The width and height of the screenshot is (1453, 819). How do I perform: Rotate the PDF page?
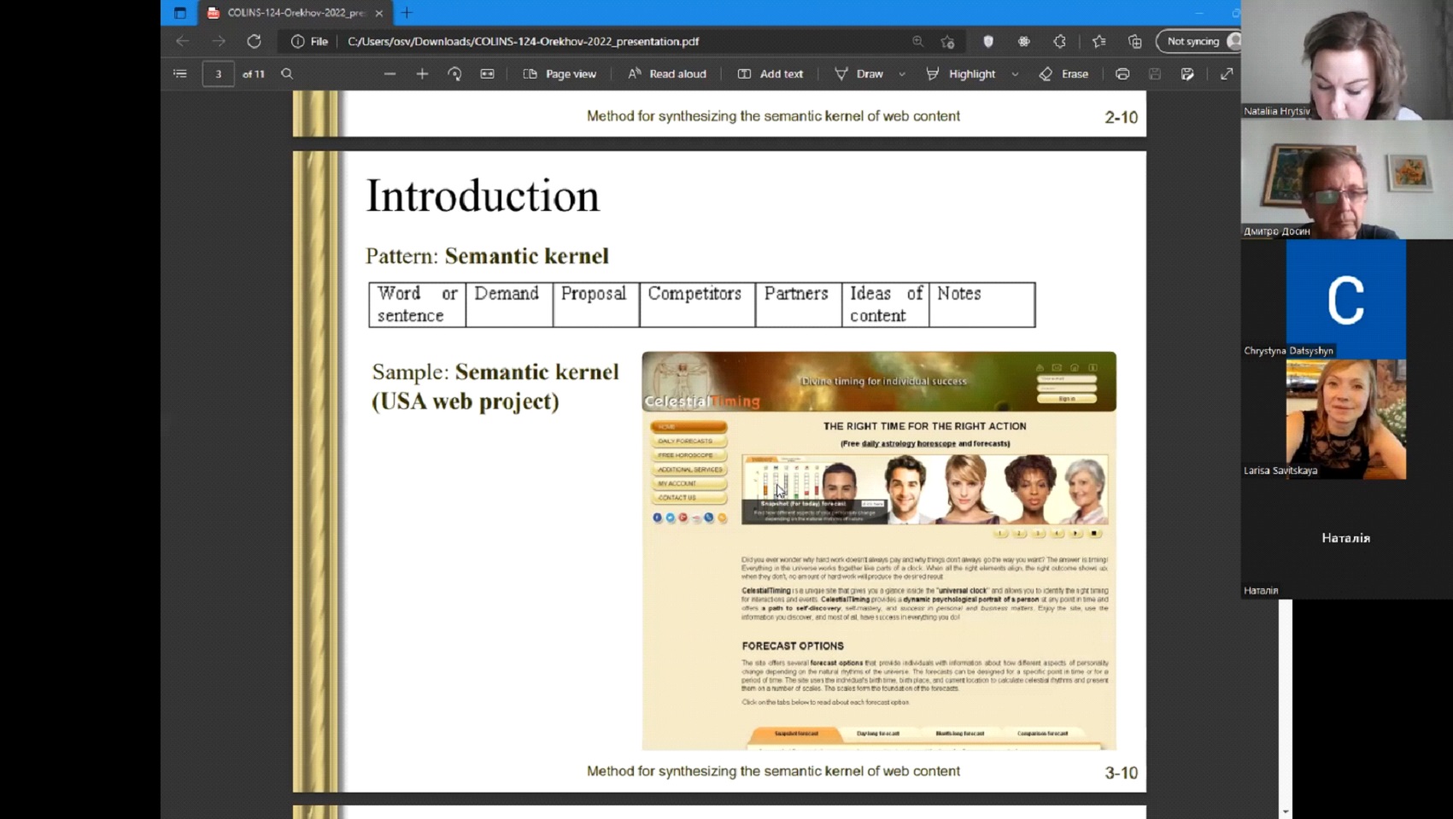(x=454, y=74)
